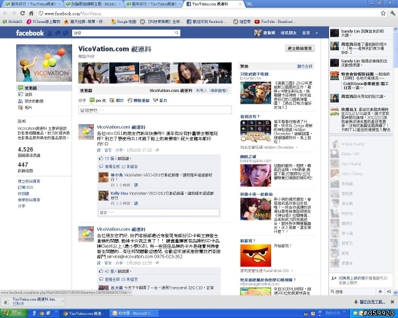Bookmark this page with the star icon

click(383, 13)
